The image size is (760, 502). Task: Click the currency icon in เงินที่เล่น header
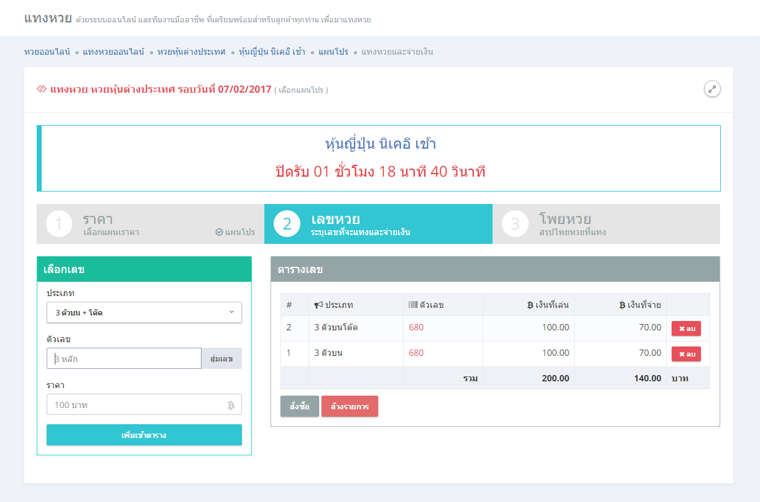click(x=530, y=305)
